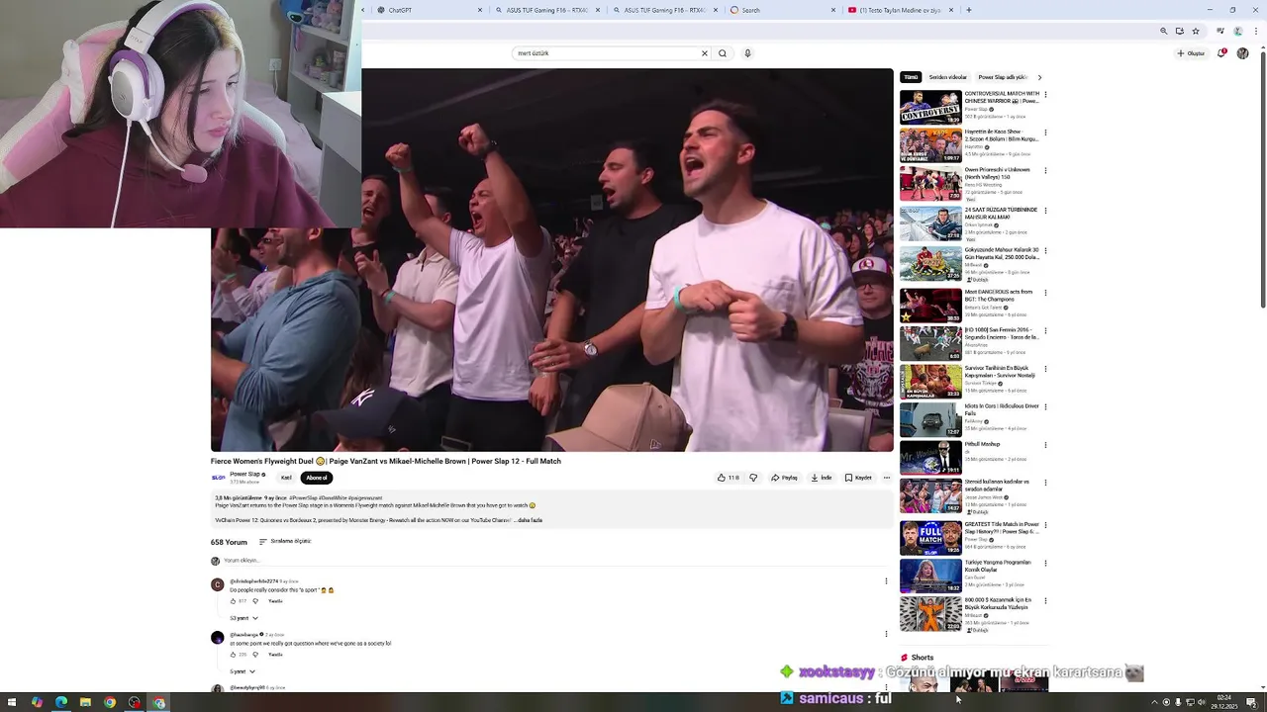Open the Windows Start button
The width and height of the screenshot is (1267, 712).
click(x=12, y=702)
